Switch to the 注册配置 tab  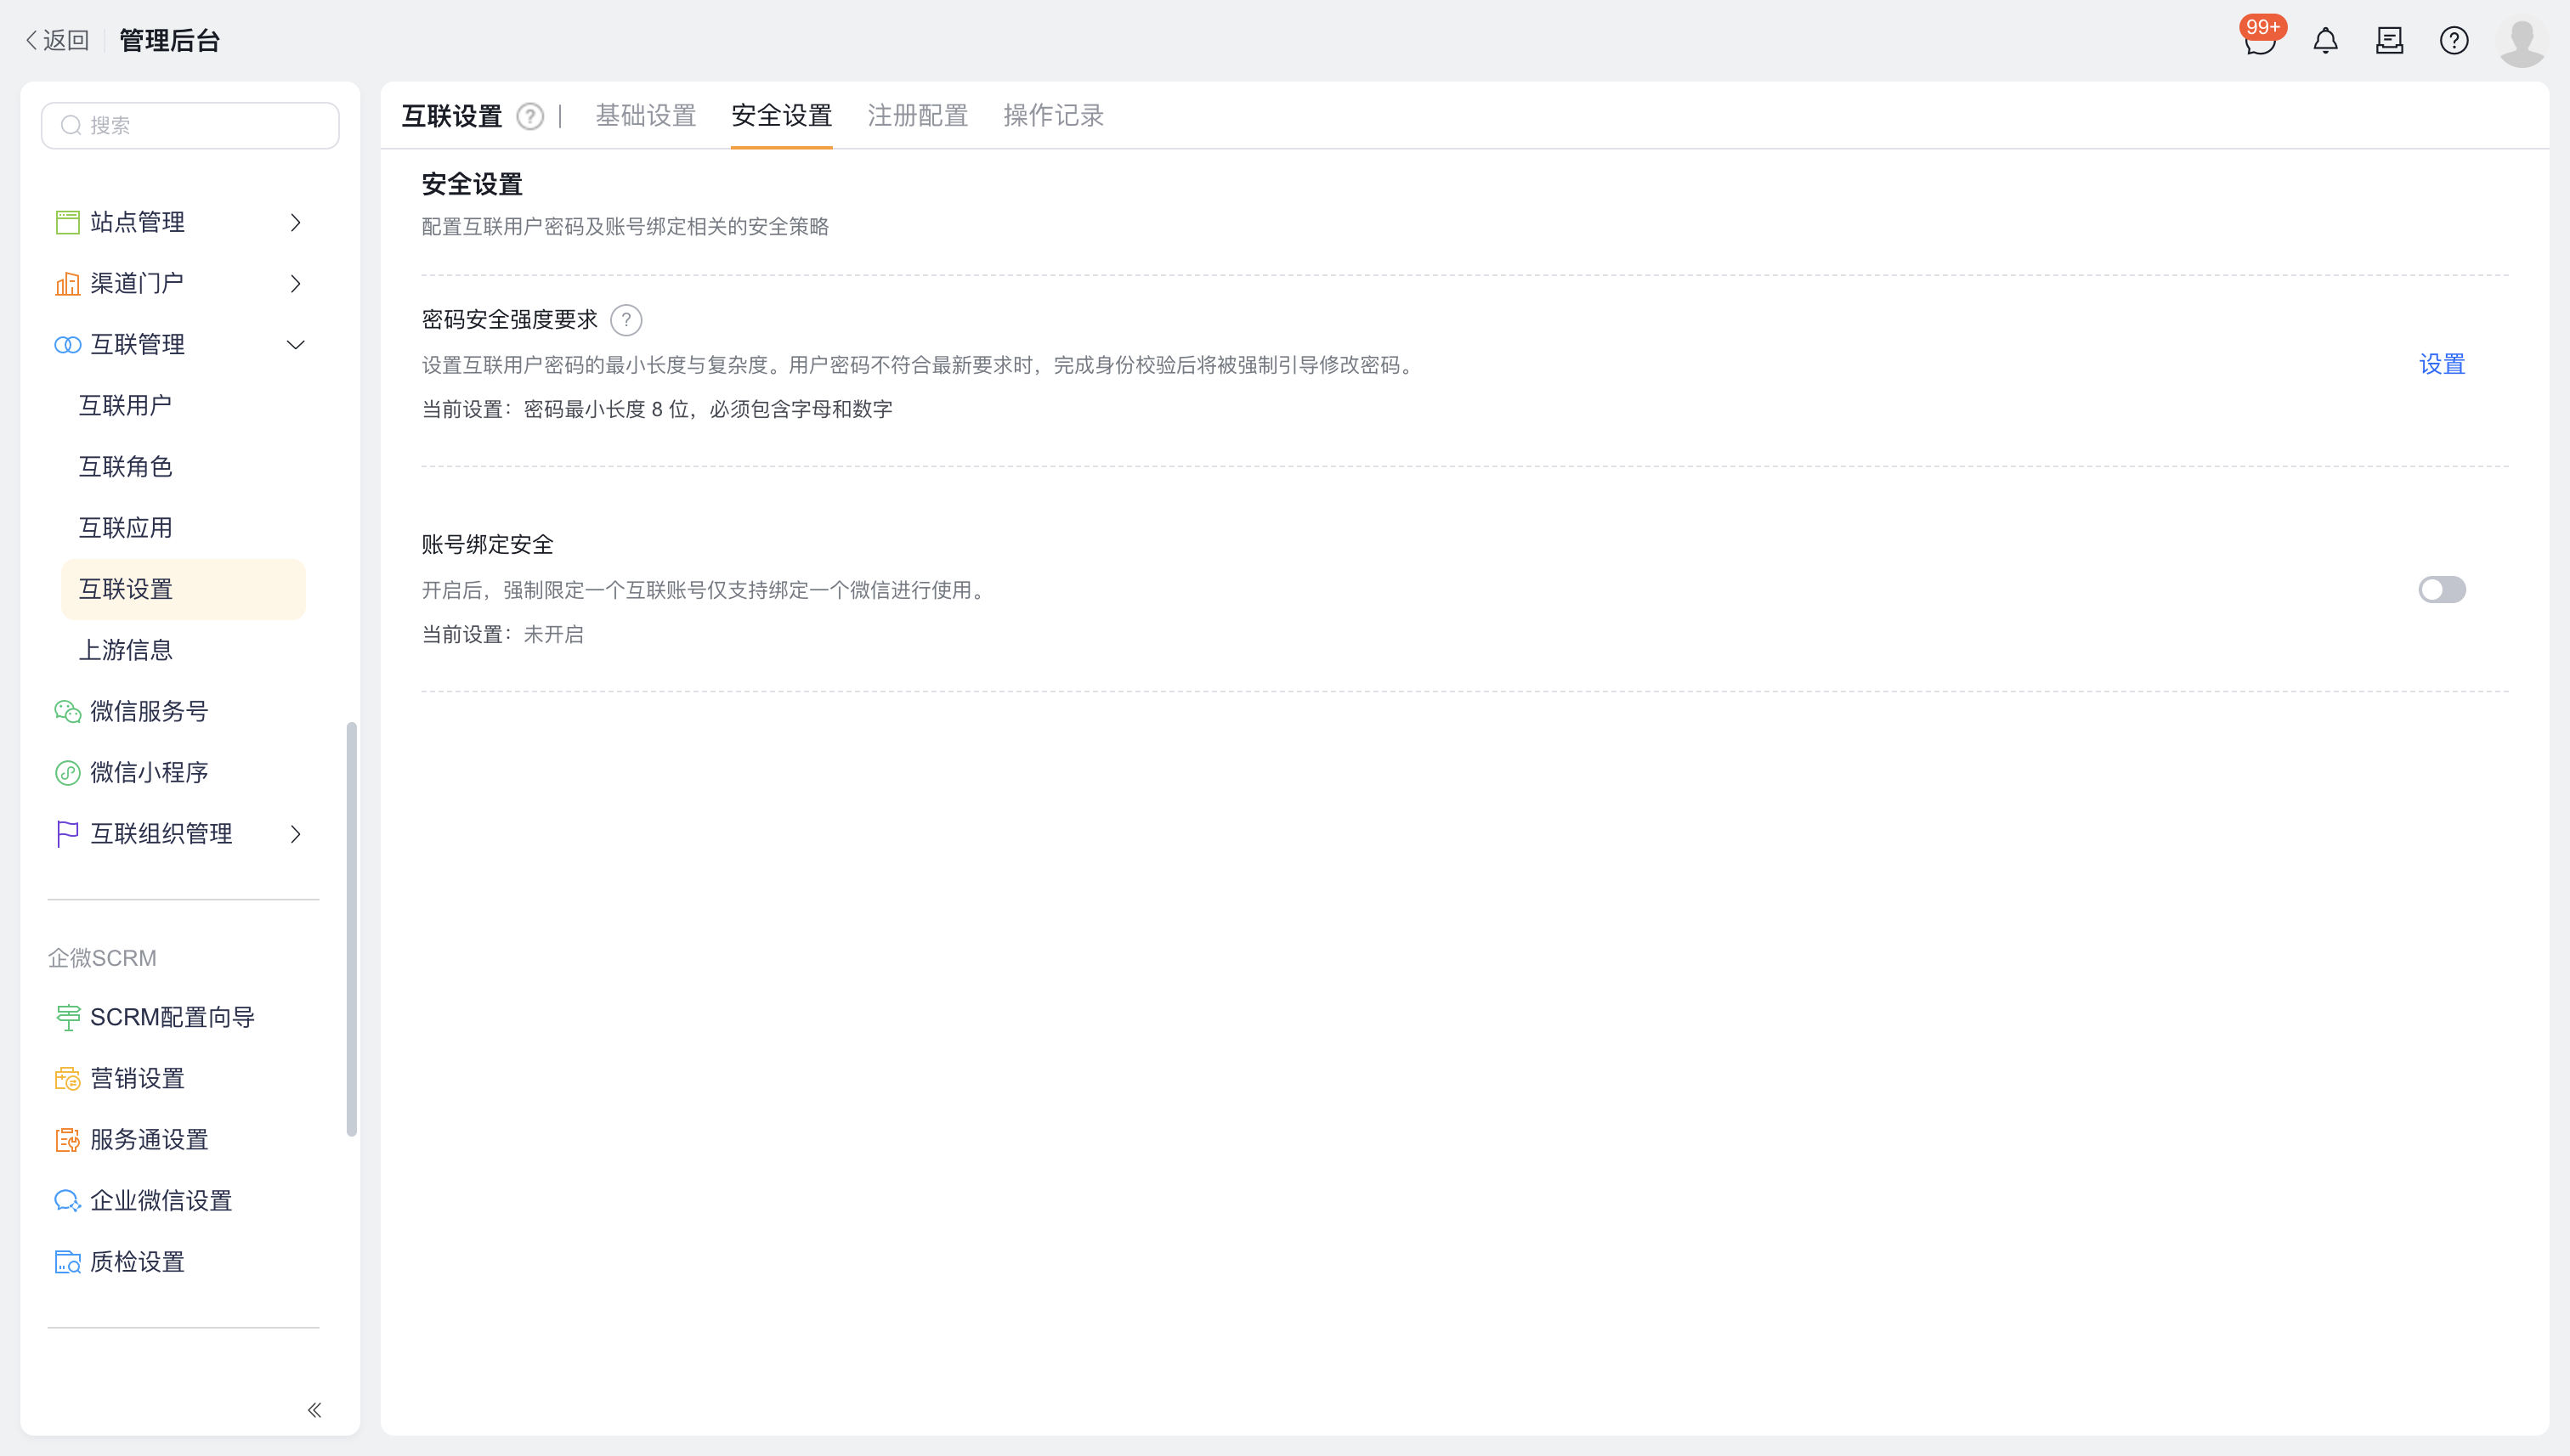(x=917, y=116)
